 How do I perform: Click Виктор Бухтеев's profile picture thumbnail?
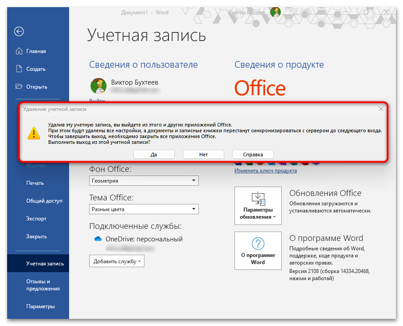[98, 86]
